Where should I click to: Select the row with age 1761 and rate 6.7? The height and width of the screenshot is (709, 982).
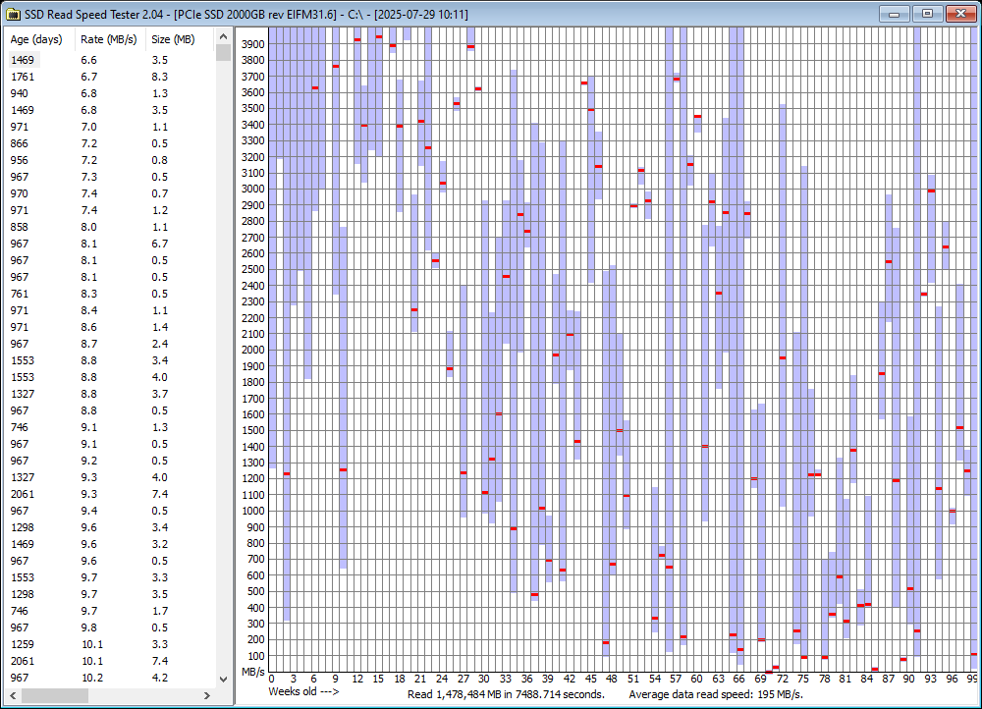tap(110, 77)
